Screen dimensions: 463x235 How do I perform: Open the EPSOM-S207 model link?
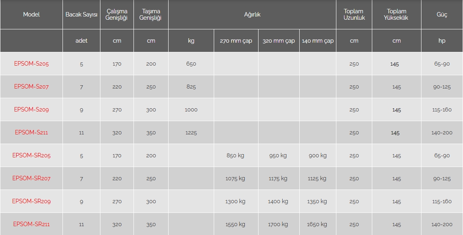(x=31, y=87)
